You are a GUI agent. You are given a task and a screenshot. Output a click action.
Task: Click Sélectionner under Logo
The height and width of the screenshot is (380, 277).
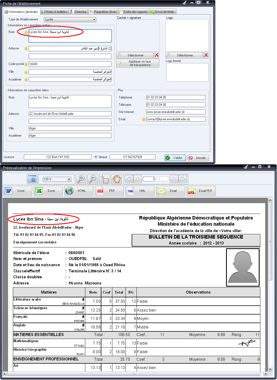[x=184, y=55]
